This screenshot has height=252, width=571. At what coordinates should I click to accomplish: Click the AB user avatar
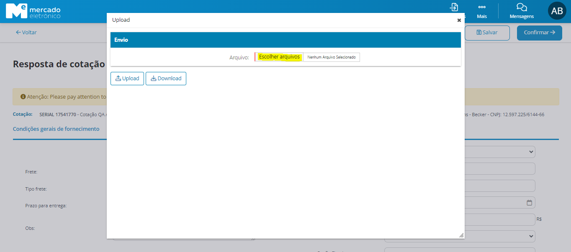coord(557,11)
